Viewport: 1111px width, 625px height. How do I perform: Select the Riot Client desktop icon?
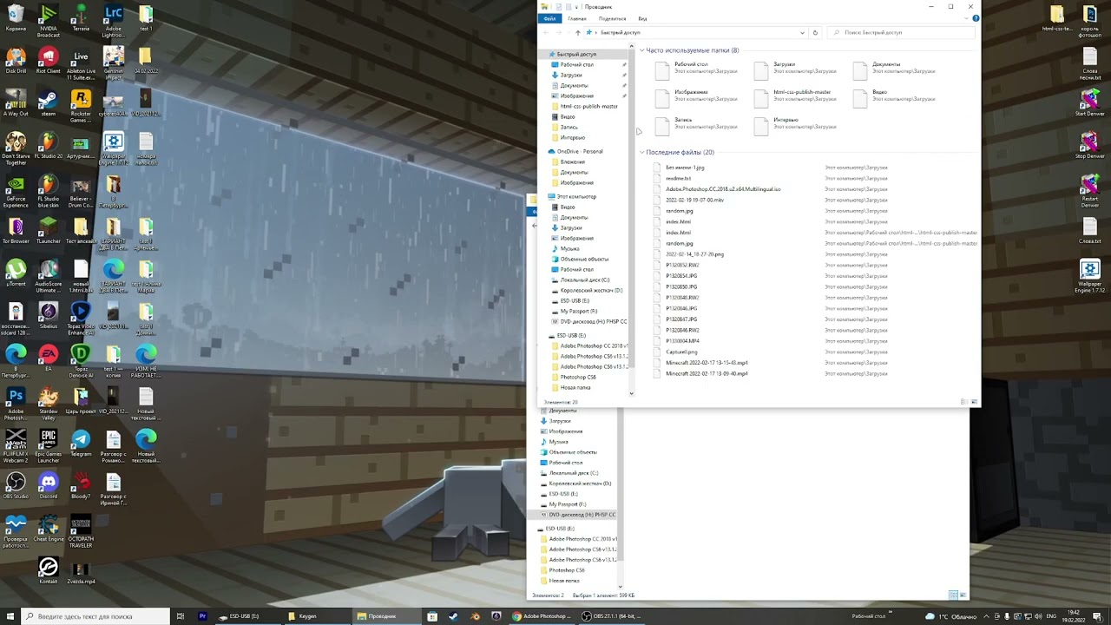(49, 62)
